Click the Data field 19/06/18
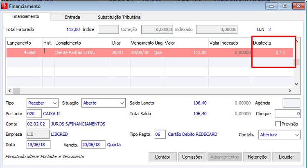 [38, 145]
